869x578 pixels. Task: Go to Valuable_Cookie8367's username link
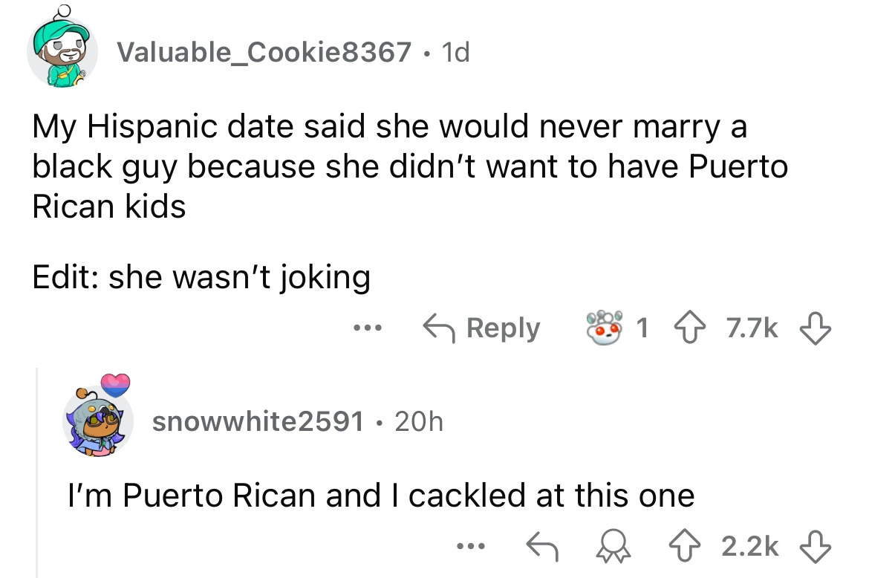[264, 52]
